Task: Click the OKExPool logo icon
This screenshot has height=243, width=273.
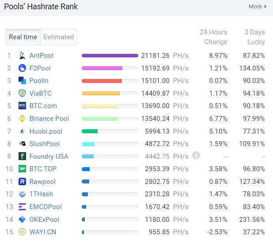Action: pos(22,220)
